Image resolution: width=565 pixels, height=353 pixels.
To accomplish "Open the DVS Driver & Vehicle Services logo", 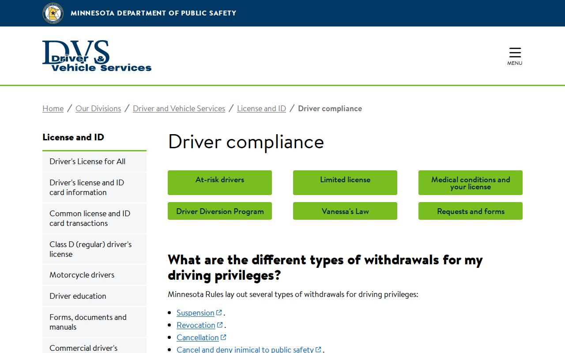I will pyautogui.click(x=97, y=56).
